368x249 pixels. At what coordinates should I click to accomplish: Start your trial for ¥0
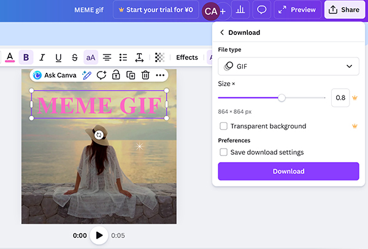tap(156, 10)
